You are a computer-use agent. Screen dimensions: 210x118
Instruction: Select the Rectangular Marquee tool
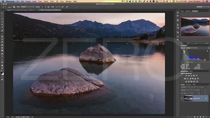[2, 16]
